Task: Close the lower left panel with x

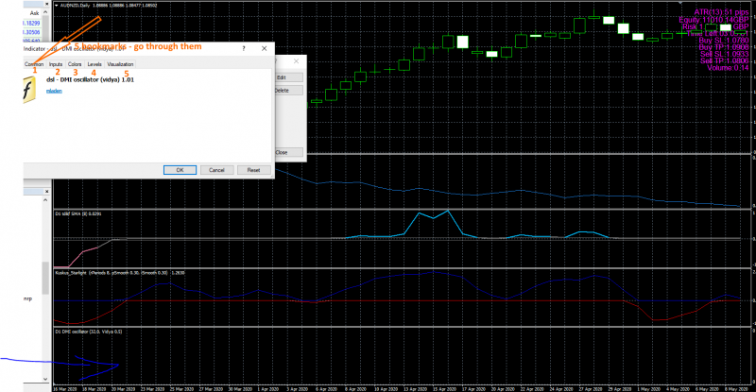Action: coord(46,192)
